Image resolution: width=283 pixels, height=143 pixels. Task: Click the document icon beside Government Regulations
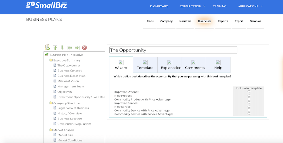[55, 124]
